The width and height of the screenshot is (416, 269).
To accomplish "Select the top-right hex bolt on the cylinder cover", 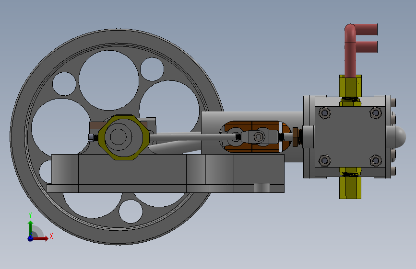I will pyautogui.click(x=376, y=113).
